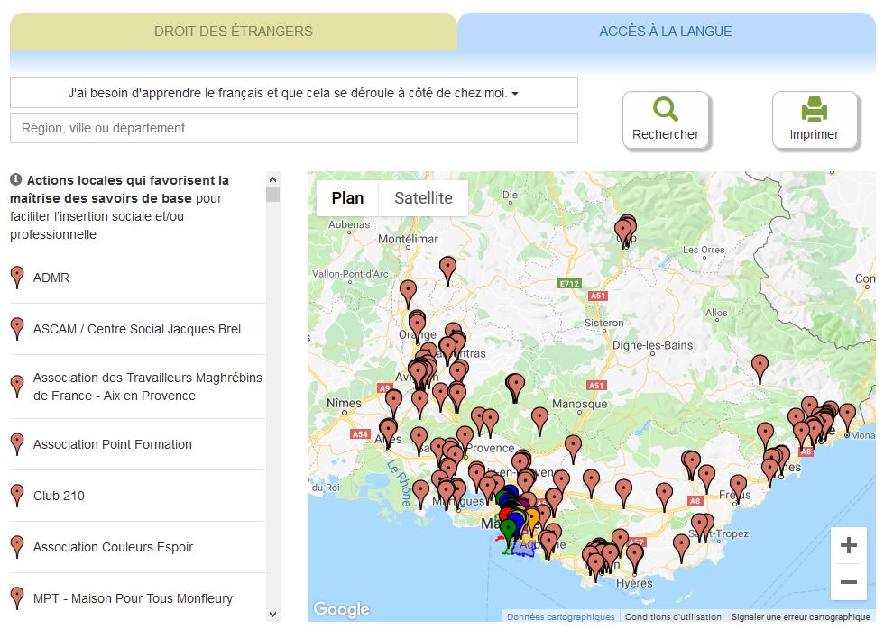This screenshot has width=884, height=638.
Task: Open Données cartographiques link on map
Action: click(x=560, y=616)
